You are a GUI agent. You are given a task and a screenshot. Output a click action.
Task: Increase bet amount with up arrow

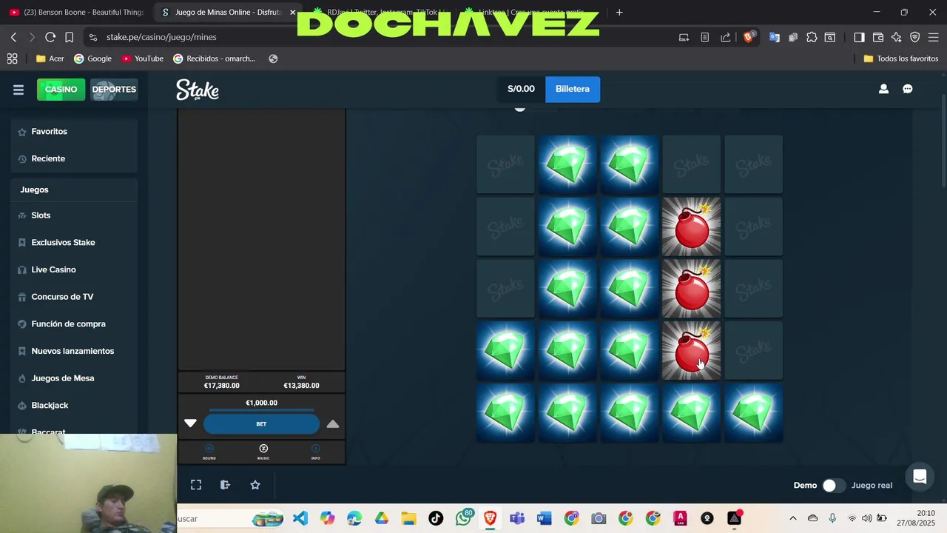coord(333,423)
